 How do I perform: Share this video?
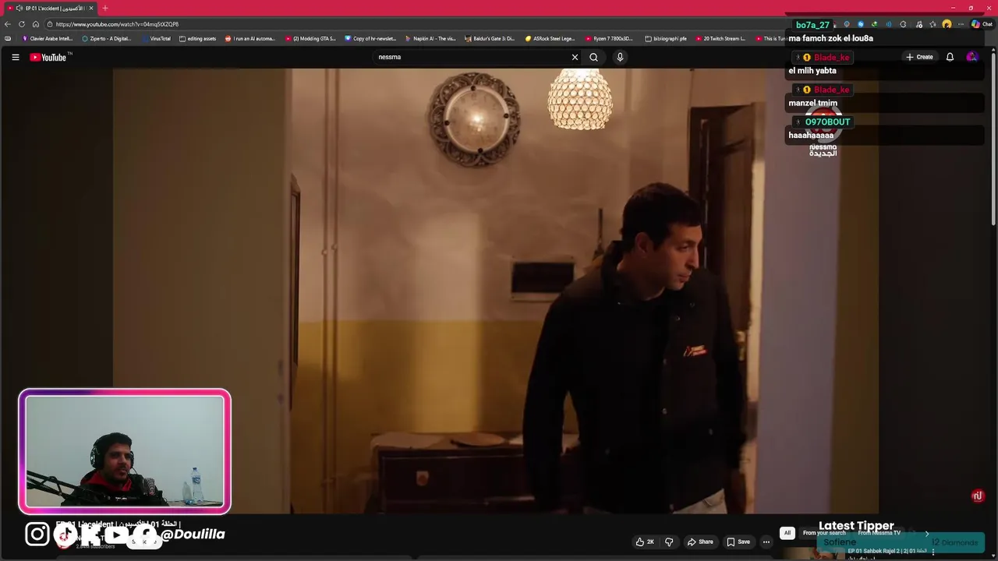pos(700,542)
